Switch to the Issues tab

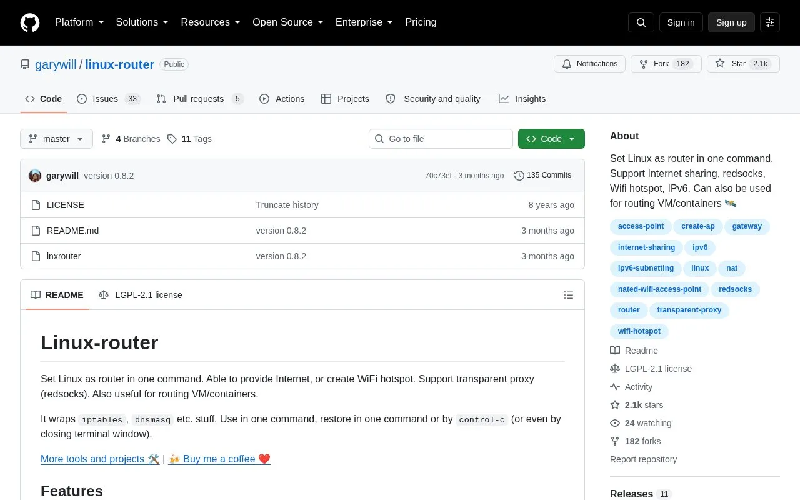[x=109, y=99]
